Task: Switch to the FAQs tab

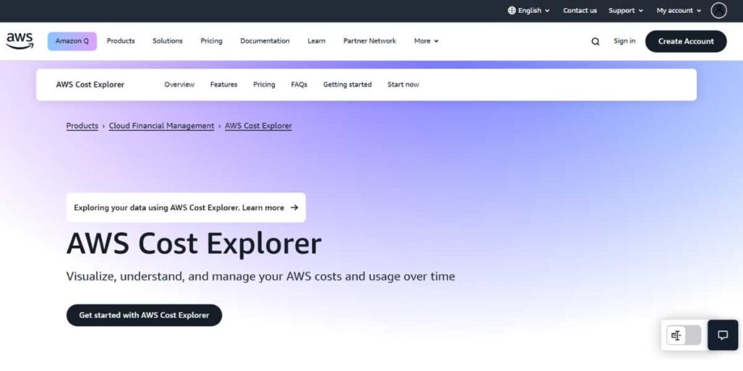Action: [299, 85]
